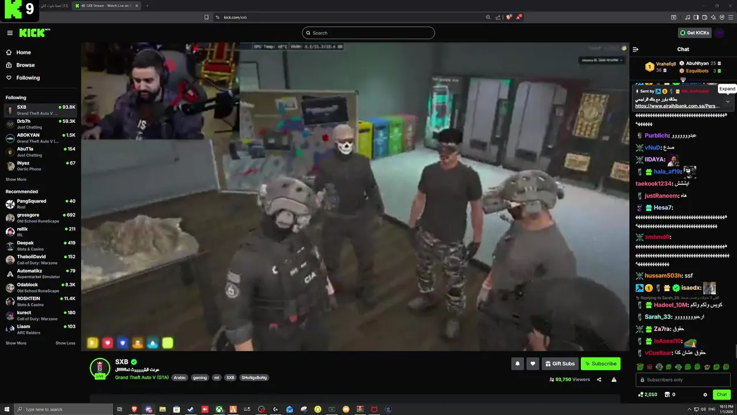Select the Arabic tag

click(180, 378)
